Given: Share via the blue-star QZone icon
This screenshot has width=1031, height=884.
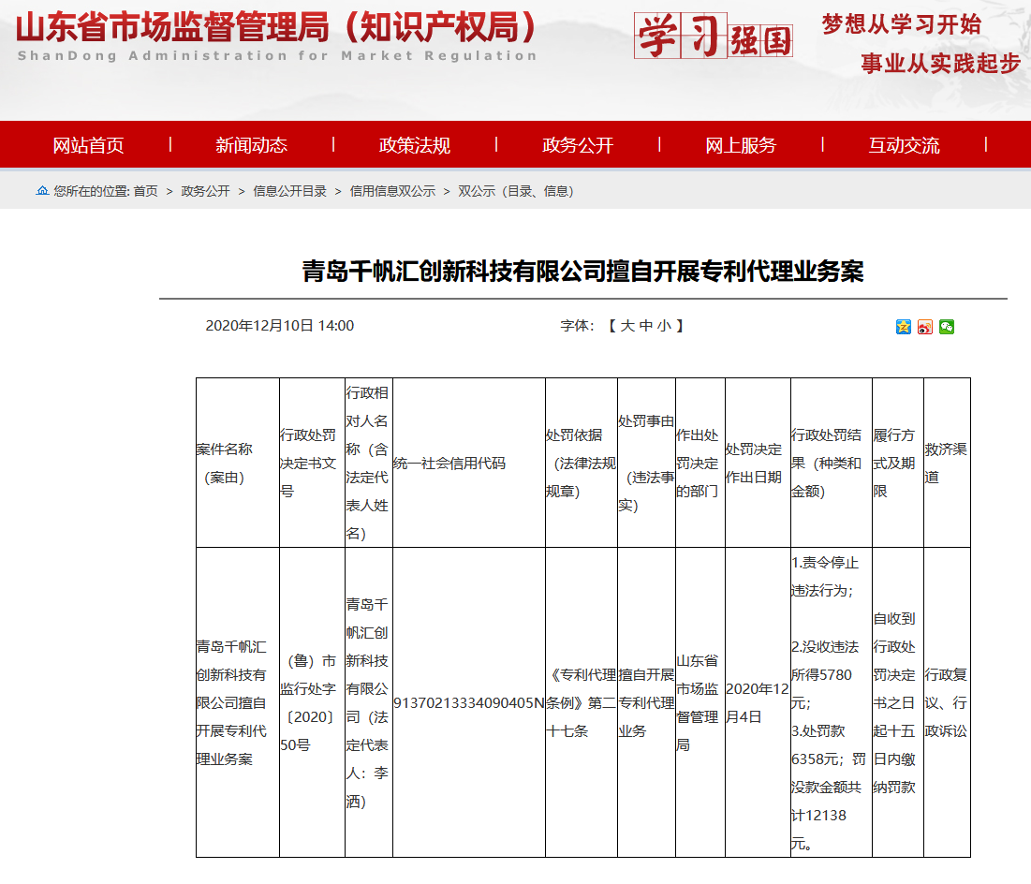Looking at the screenshot, I should [904, 326].
